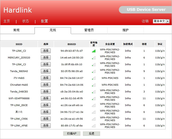Select the ChinaNet-HsbS network
This screenshot has height=139, width=172.
[46, 85]
